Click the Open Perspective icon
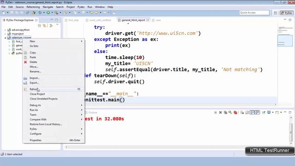Viewport: 295px width, 166px height. 276,13
